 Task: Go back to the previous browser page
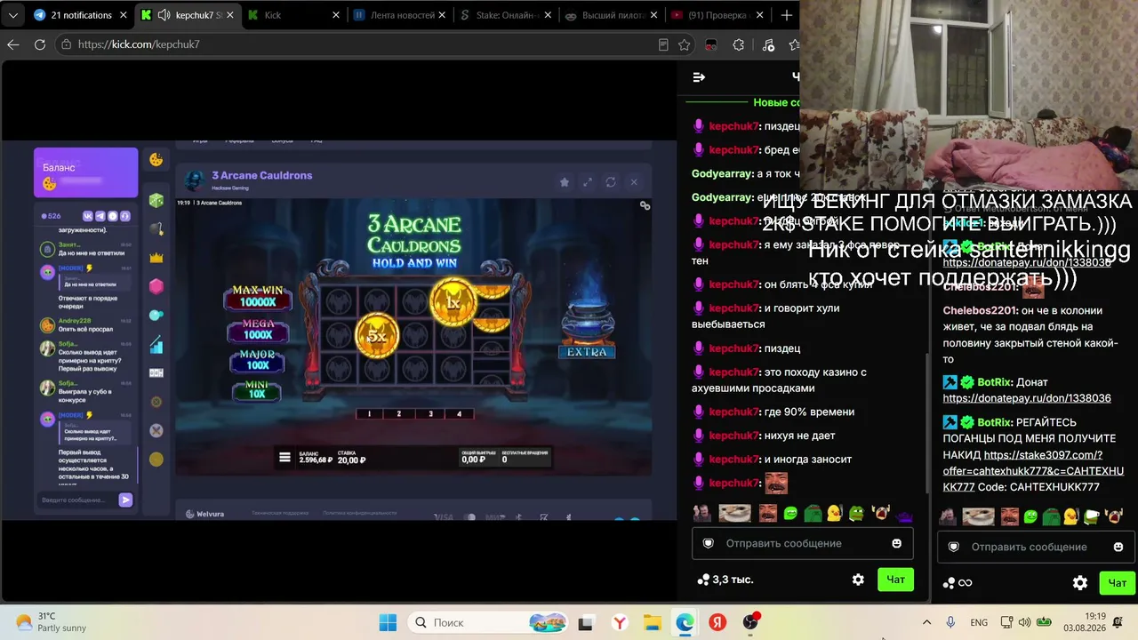[x=13, y=44]
